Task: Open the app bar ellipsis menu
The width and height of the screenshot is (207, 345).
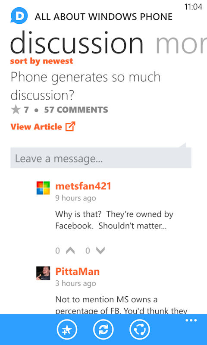Action: [191, 320]
